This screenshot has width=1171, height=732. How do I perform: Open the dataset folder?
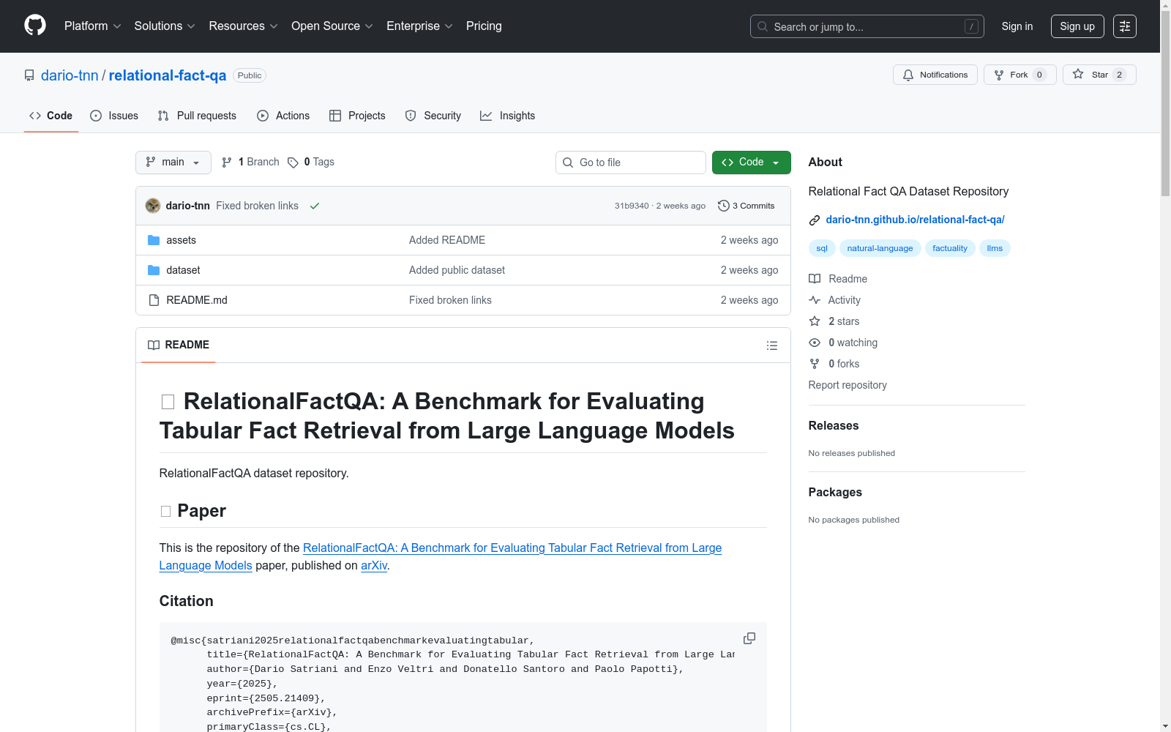[183, 270]
